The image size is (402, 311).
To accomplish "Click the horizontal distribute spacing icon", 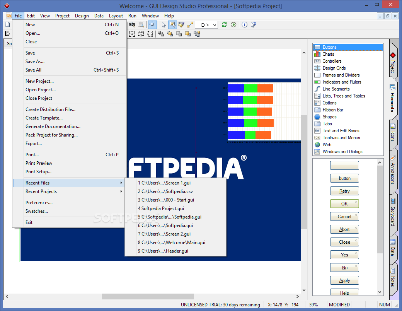I will (x=141, y=34).
